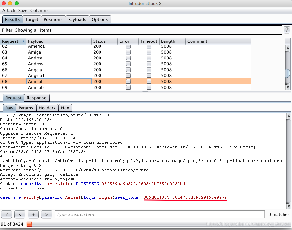Switch to the Positions tab

pyautogui.click(x=53, y=19)
